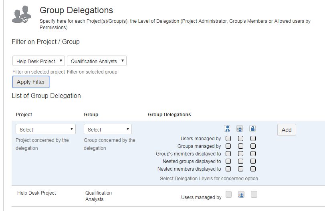Click the Group's Members column icon
The height and width of the screenshot is (211, 325).
click(x=240, y=129)
